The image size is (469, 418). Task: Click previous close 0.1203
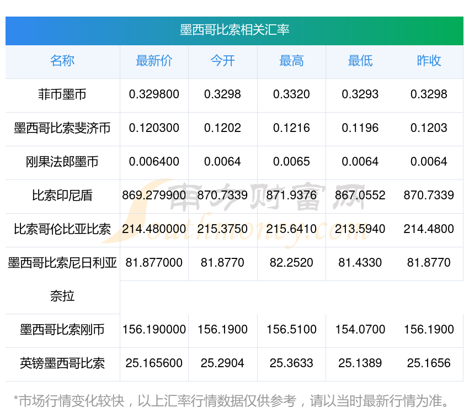click(429, 128)
